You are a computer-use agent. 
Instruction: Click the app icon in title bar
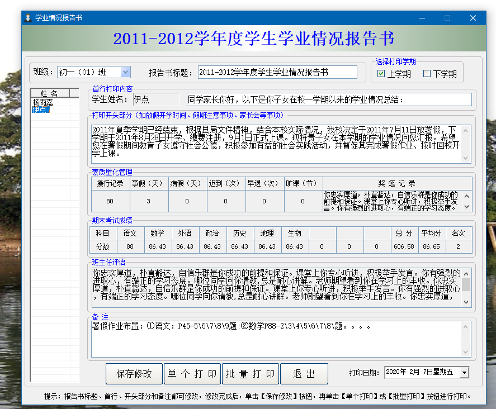coord(28,18)
